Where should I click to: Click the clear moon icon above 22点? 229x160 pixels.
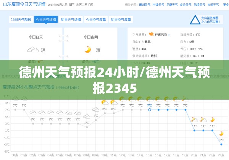[212, 120]
